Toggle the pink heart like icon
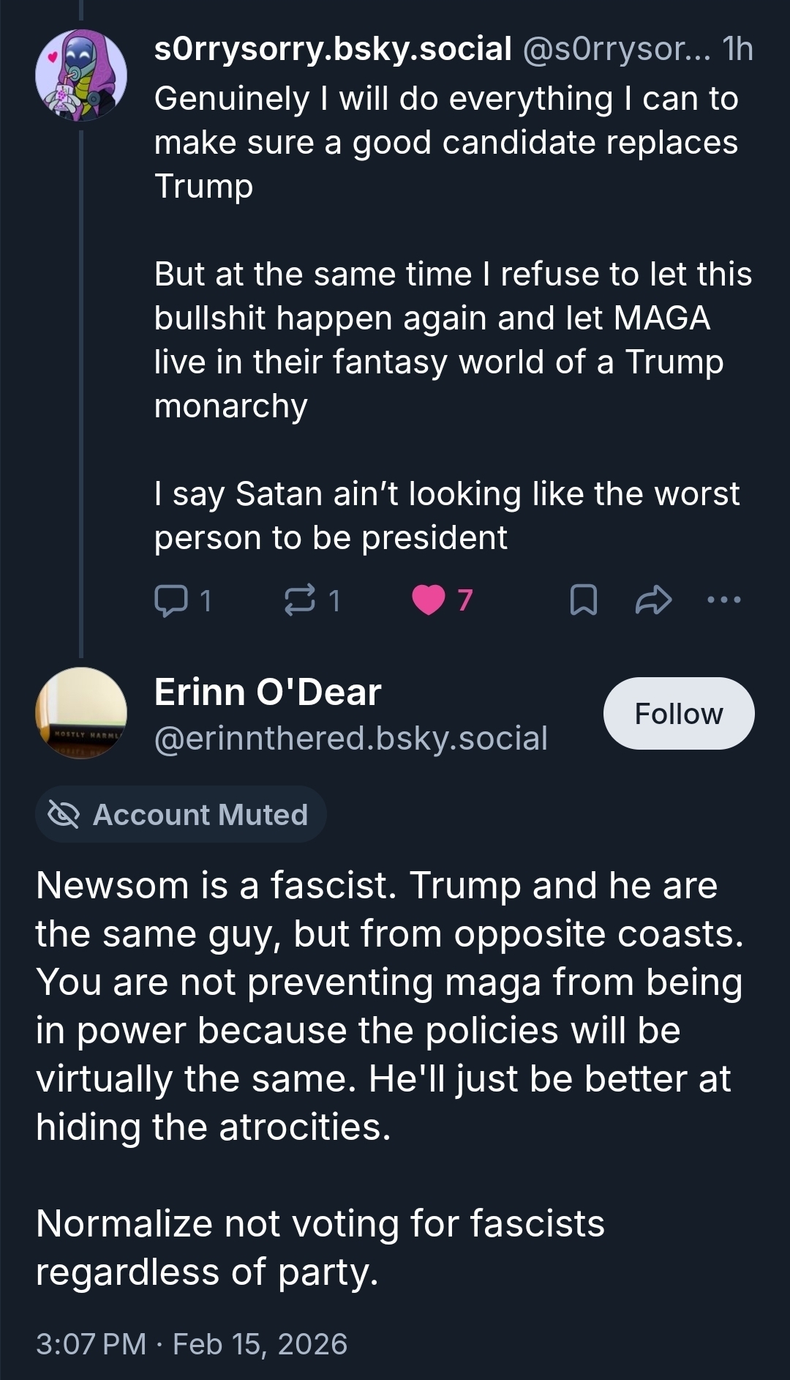Screen dimensions: 790x1380 (428, 600)
